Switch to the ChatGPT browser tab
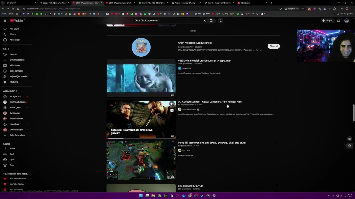The image size is (355, 199). [21, 3]
